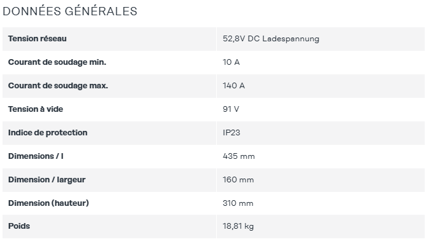Screen dimensions: 433x244
Task: Click the Poids table row background
Action: coord(214,226)
